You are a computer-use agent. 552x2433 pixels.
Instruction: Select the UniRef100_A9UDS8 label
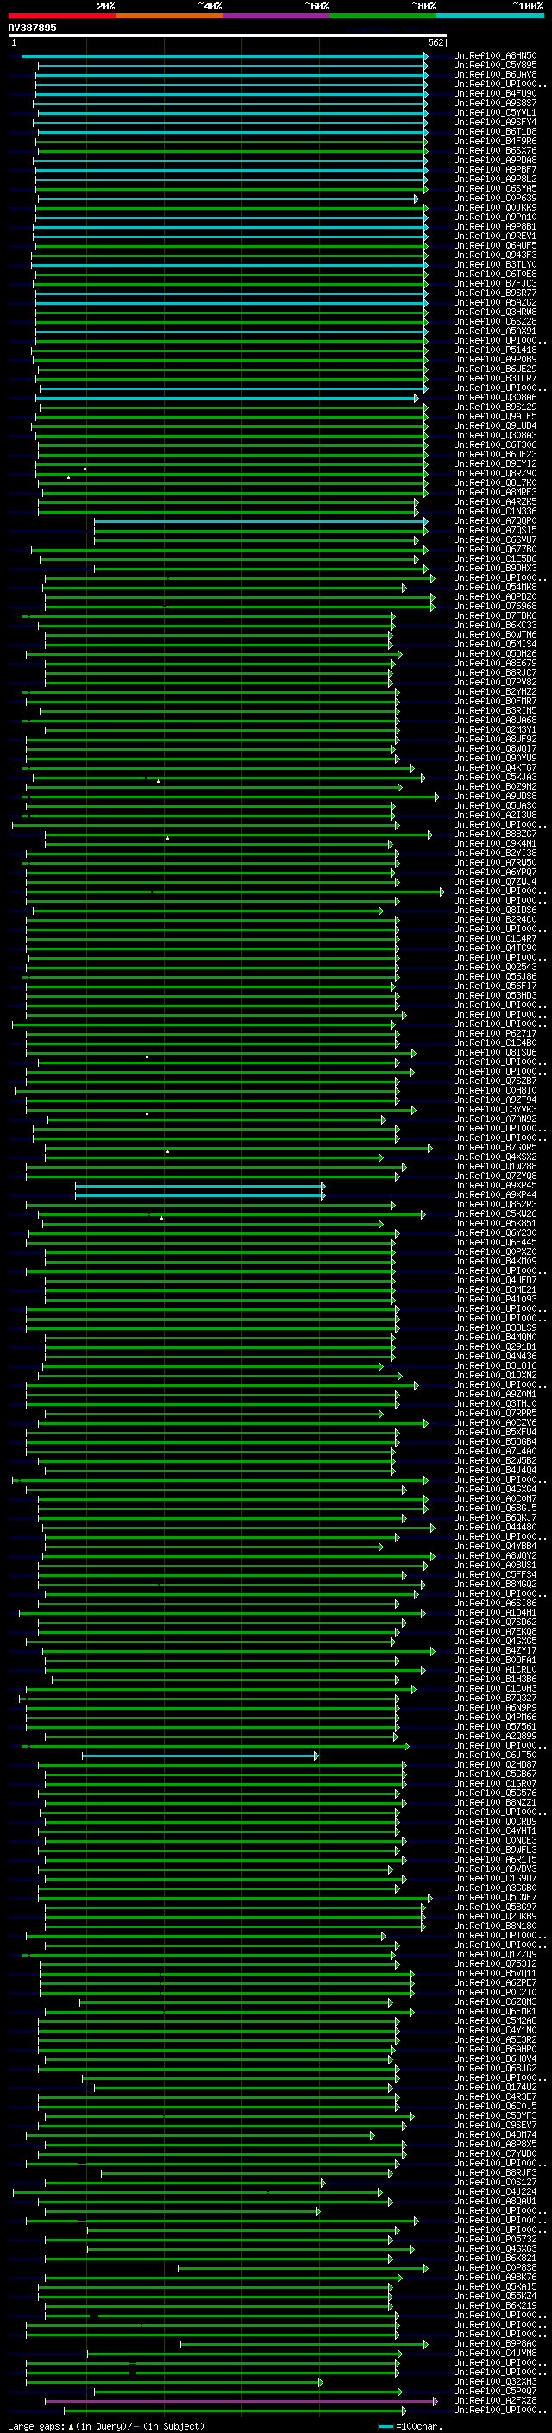pos(495,797)
